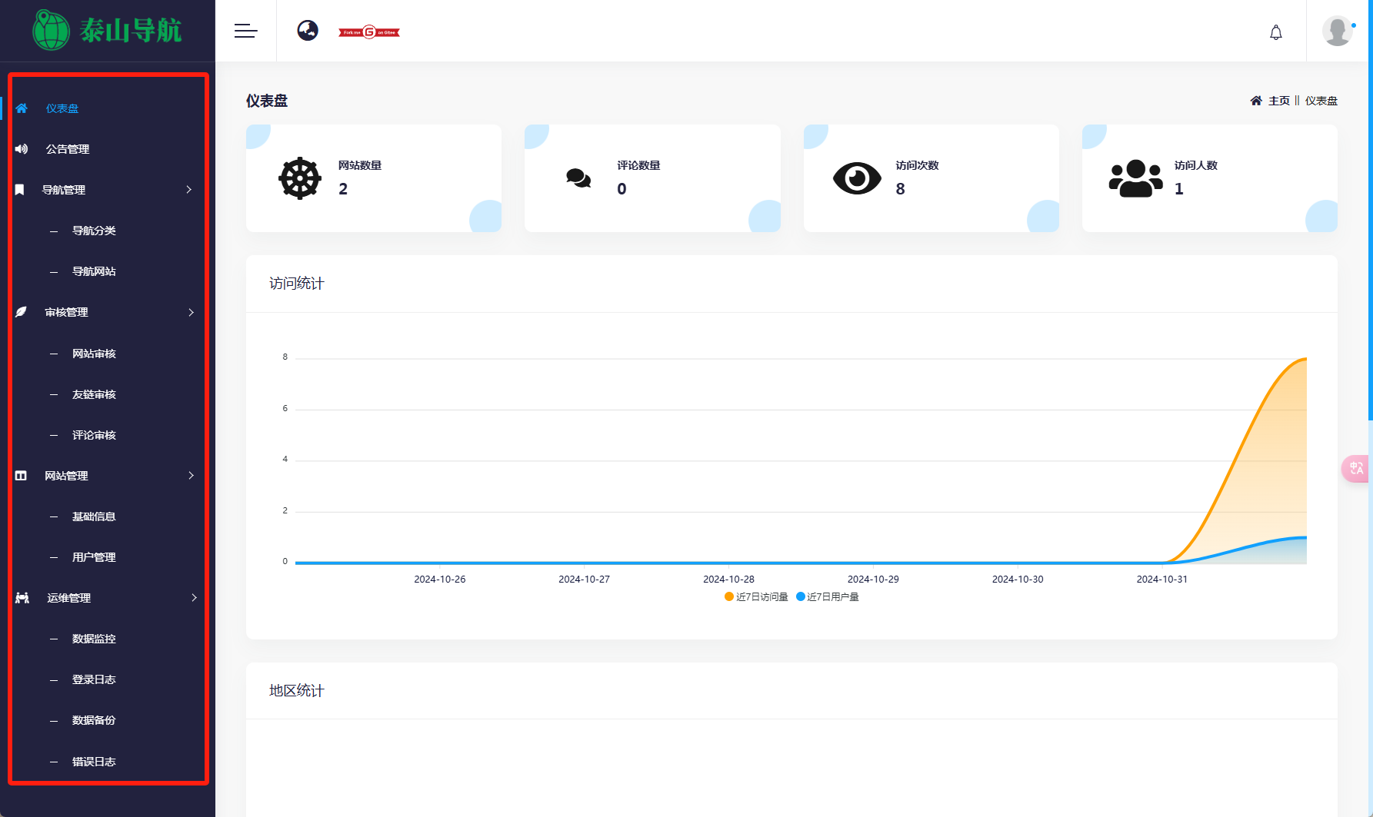1373x817 pixels.
Task: Click the speaker icon beside 公告管理
Action: coord(22,149)
